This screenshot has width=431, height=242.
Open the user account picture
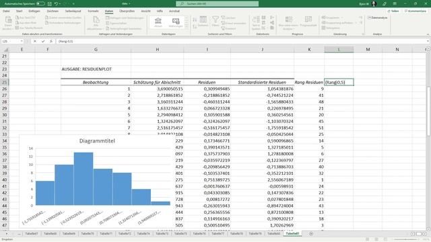[x=374, y=4]
